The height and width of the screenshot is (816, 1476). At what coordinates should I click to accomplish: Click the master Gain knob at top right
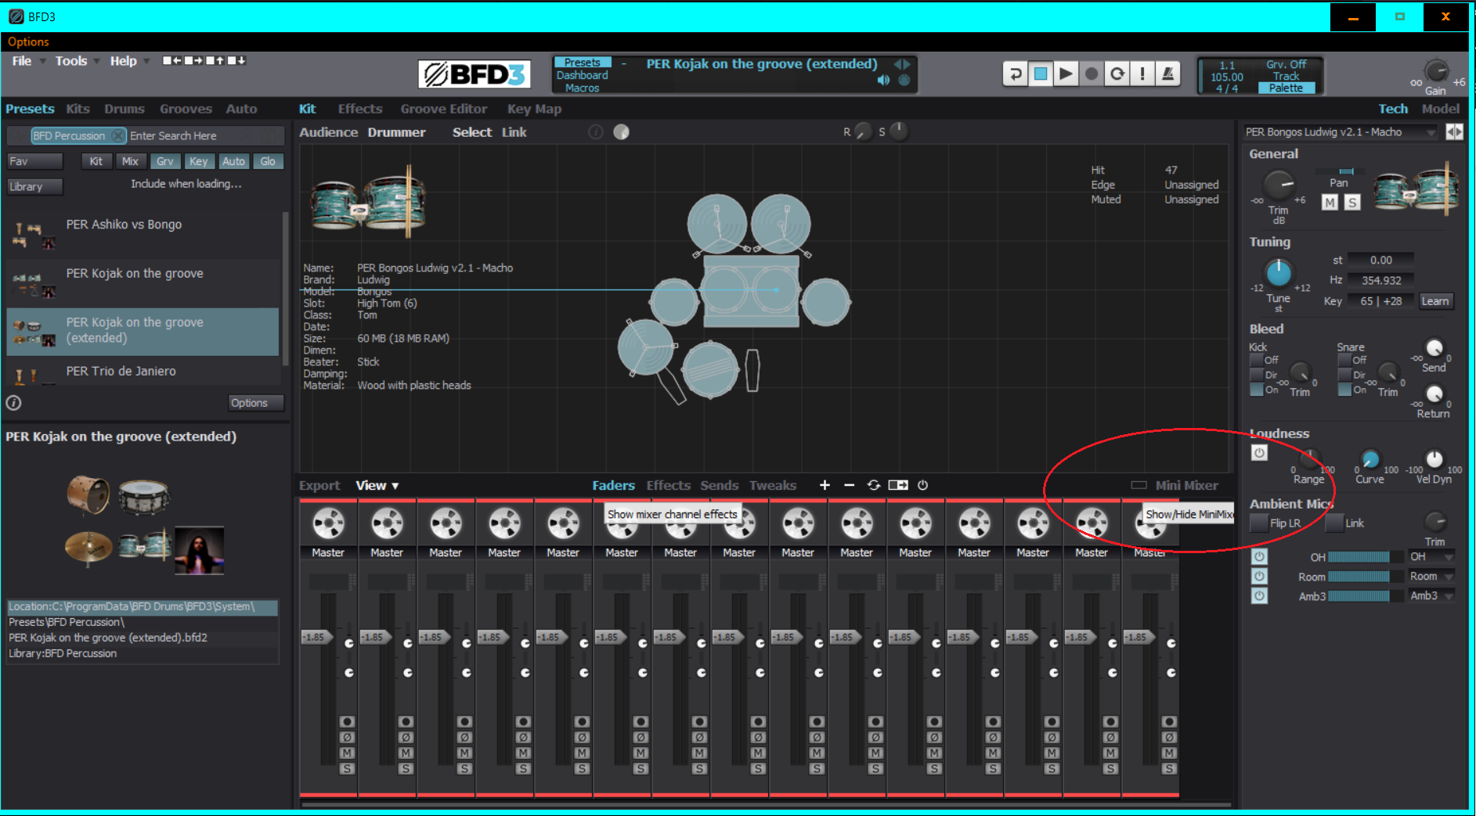1436,71
